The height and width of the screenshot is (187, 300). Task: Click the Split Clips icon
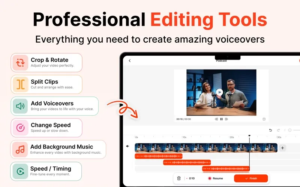coord(21,85)
